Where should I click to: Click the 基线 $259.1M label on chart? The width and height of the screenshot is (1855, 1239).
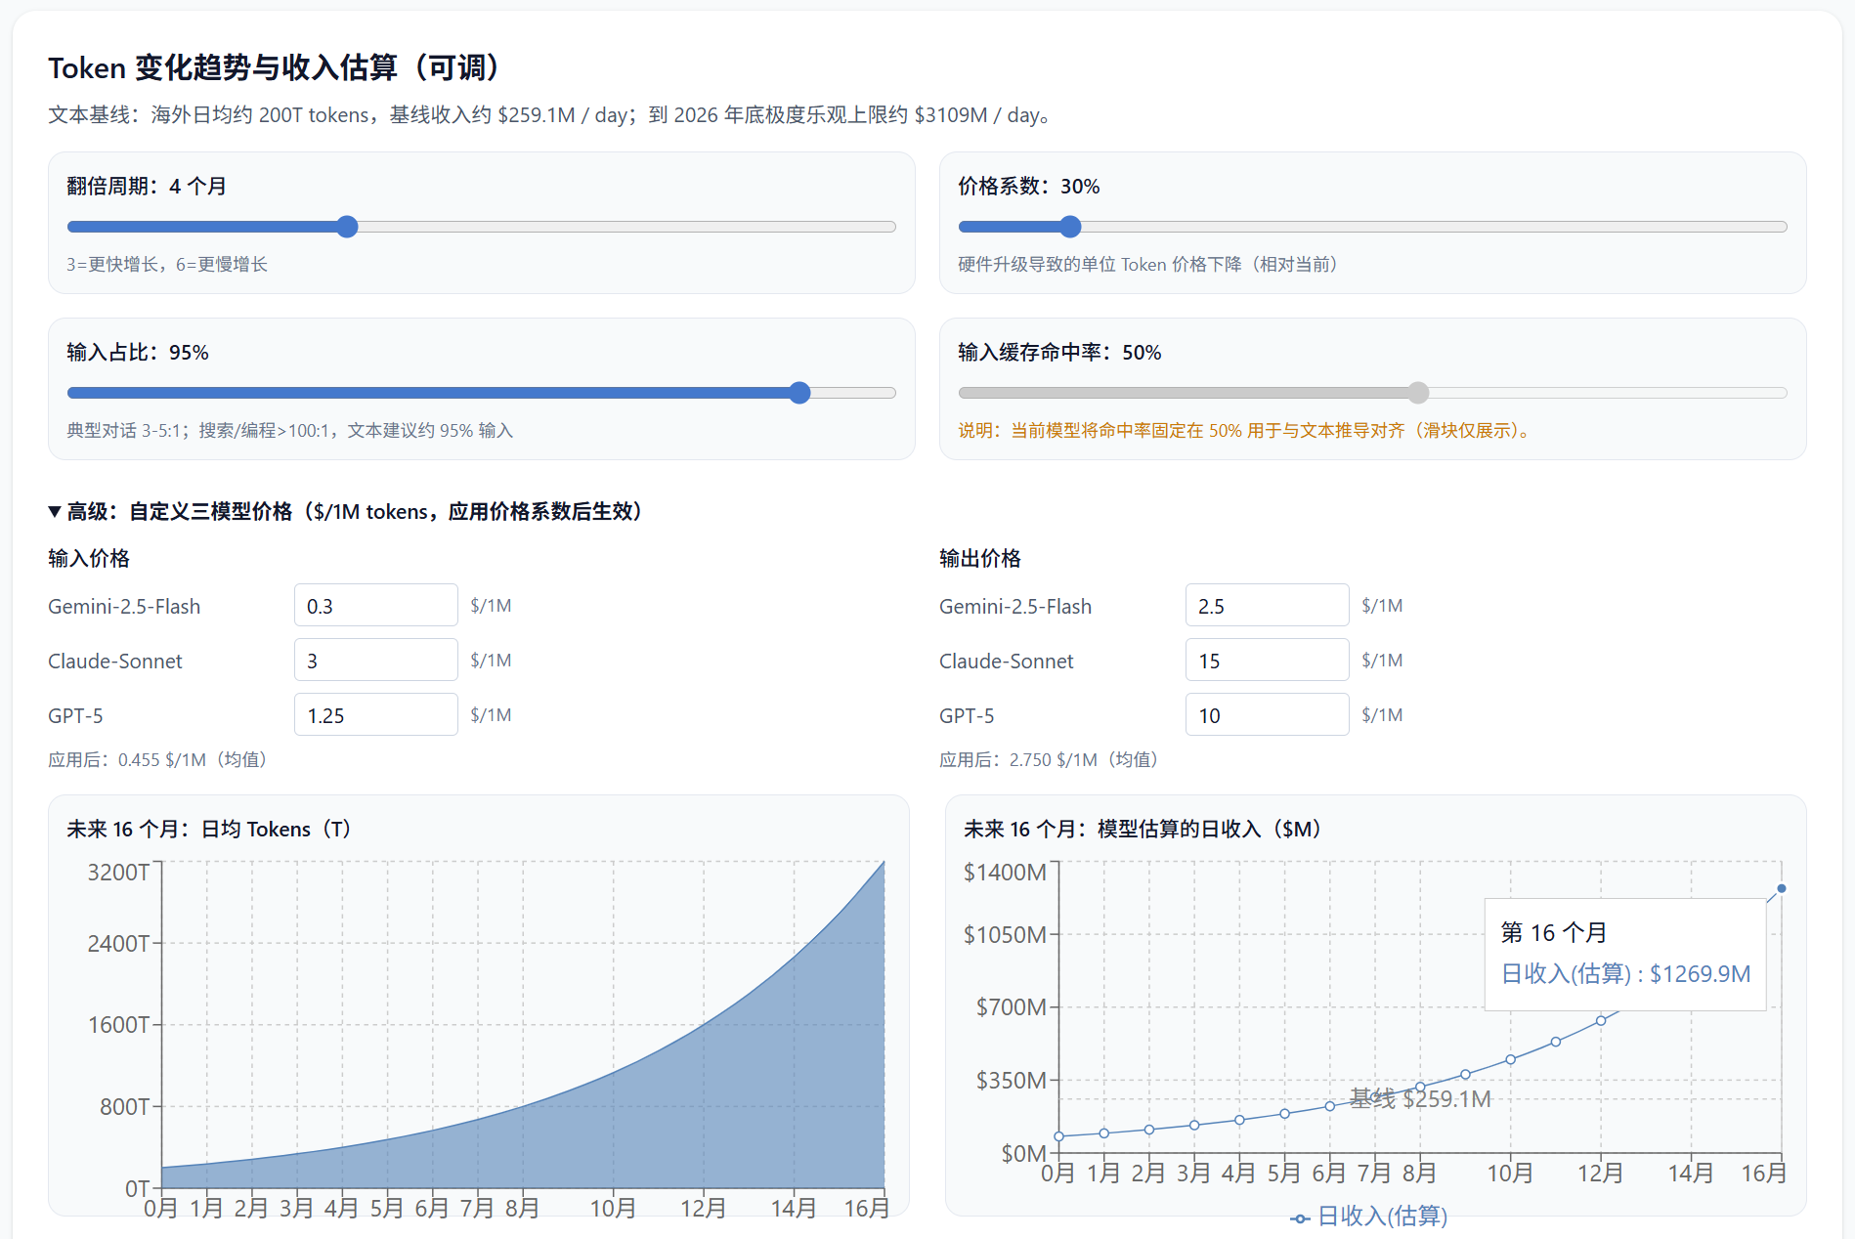1419,1096
